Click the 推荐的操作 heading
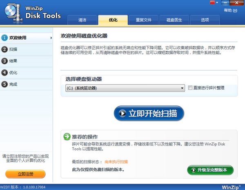 click(85, 137)
